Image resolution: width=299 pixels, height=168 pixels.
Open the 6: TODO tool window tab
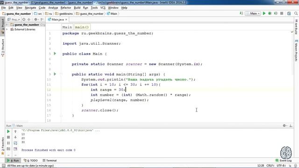point(30,161)
